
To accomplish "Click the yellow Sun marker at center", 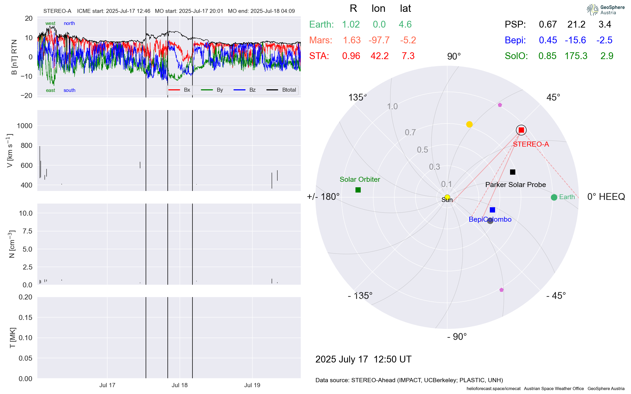I will coord(447,197).
